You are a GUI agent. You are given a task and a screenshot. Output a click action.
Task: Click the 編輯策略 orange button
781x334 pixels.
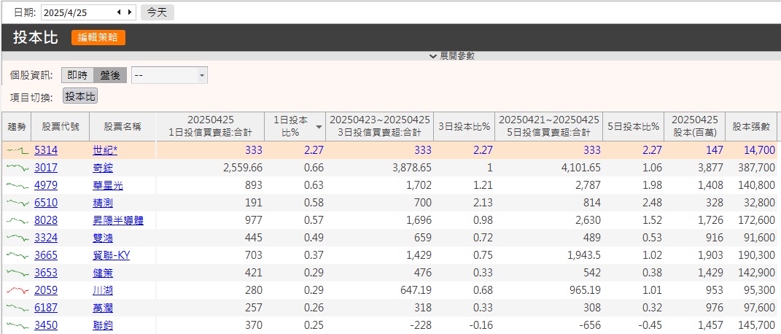tap(98, 38)
